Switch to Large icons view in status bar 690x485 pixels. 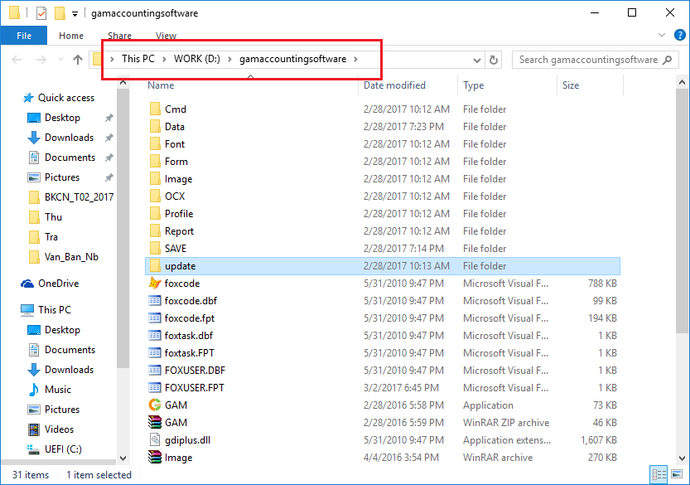point(677,474)
